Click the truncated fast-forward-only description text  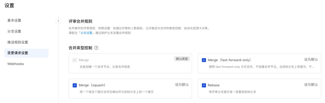[x=262, y=67]
